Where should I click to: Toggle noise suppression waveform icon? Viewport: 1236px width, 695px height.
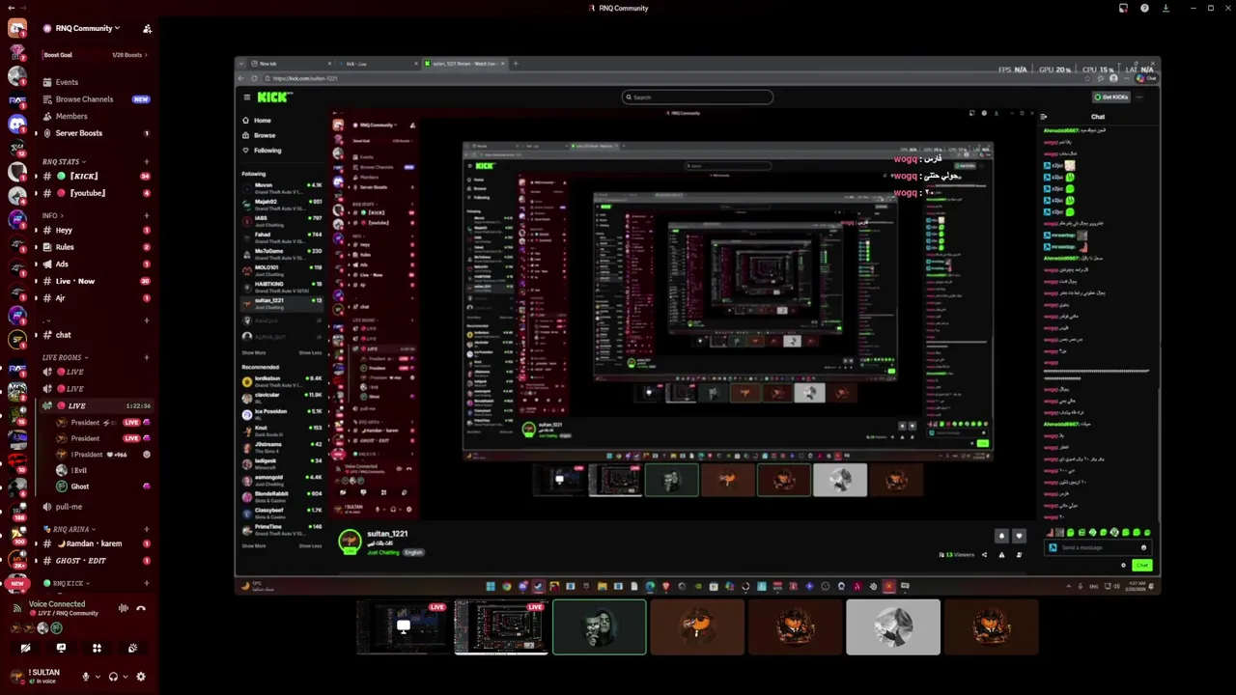(123, 608)
